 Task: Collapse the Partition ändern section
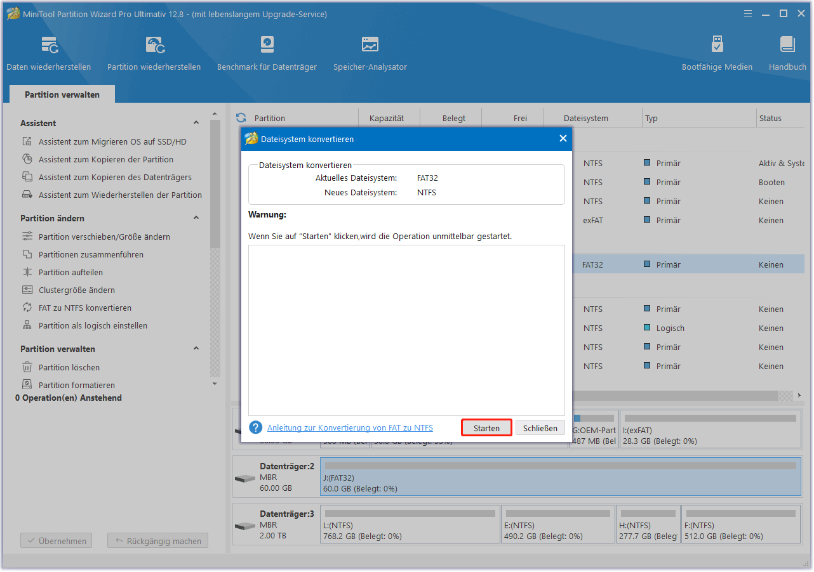pos(196,218)
